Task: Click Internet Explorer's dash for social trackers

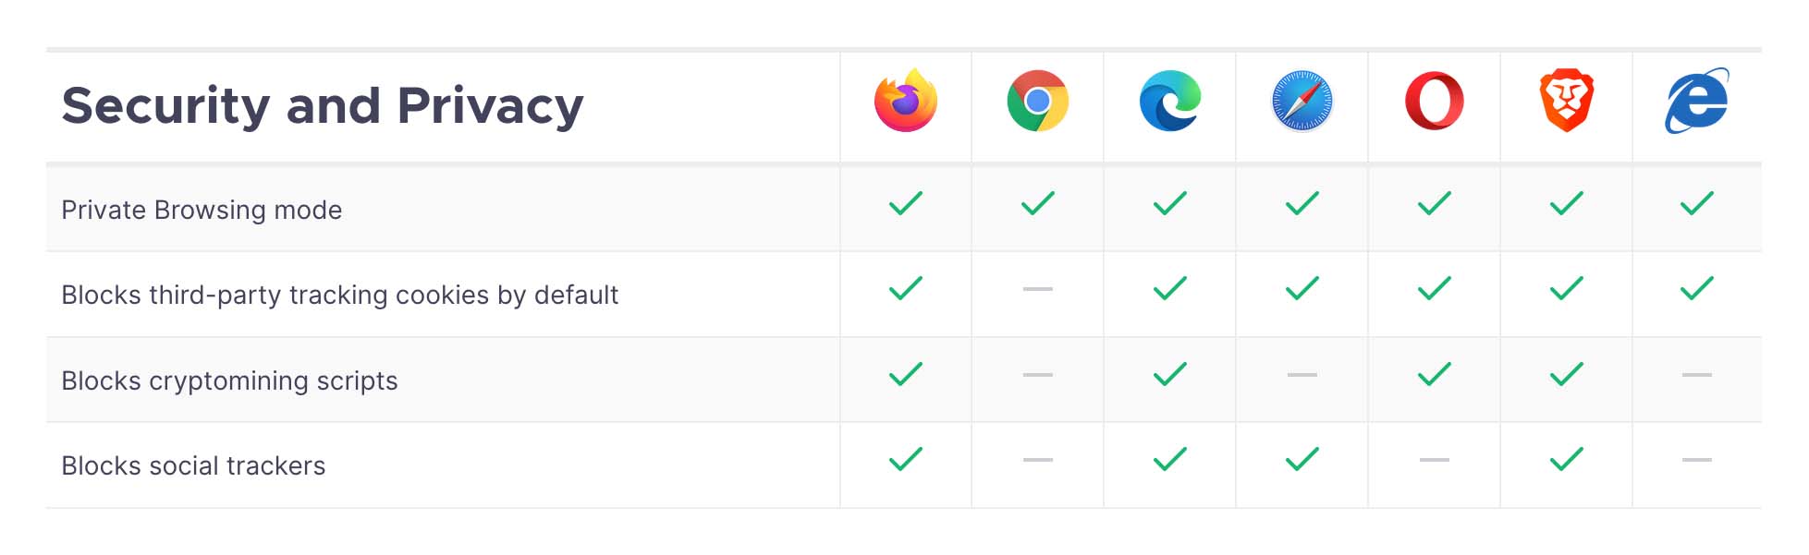Action: point(1697,460)
